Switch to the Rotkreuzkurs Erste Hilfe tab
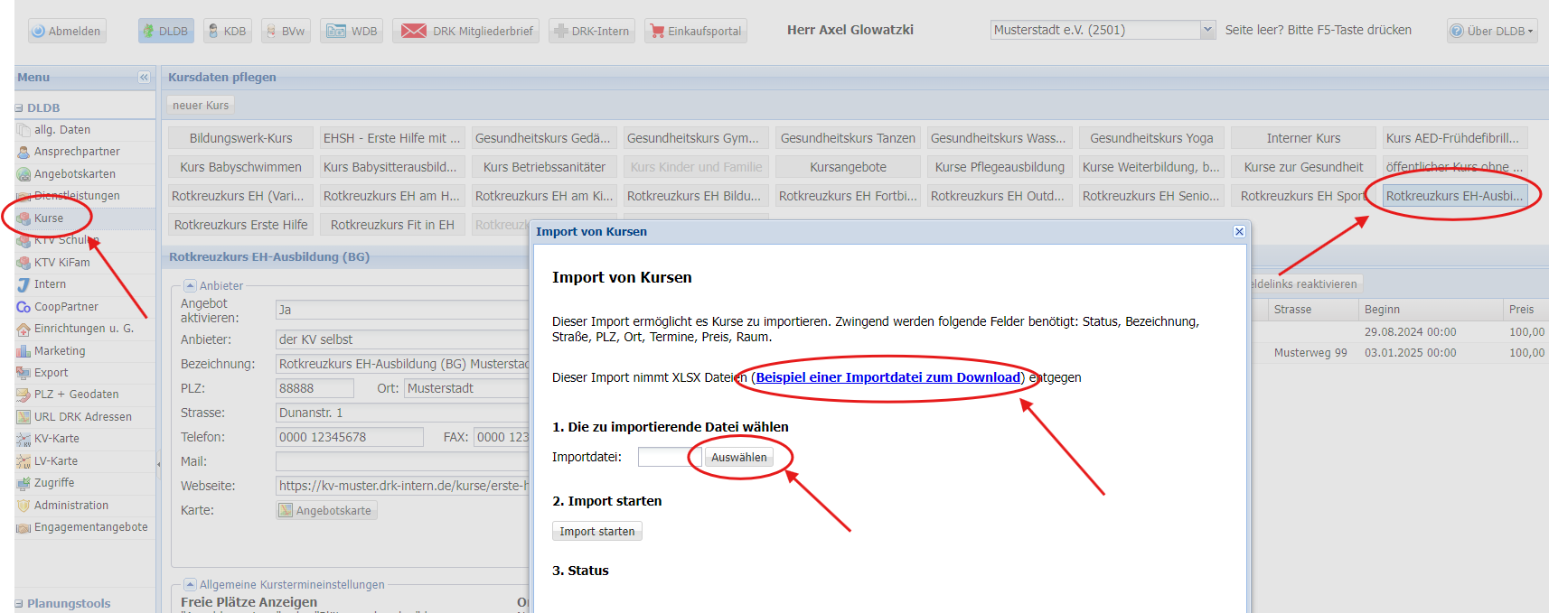This screenshot has width=1549, height=613. click(x=240, y=225)
